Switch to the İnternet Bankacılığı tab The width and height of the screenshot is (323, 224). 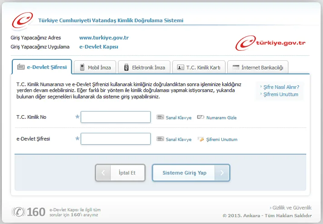click(258, 67)
